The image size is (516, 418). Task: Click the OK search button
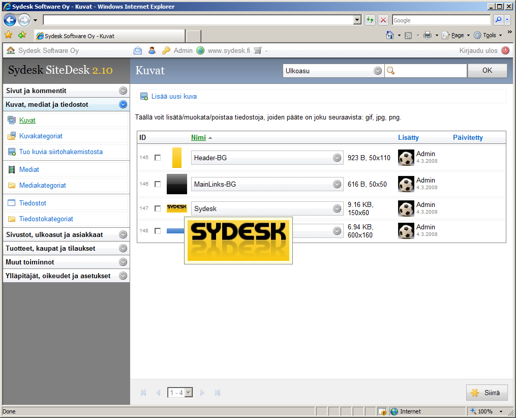[488, 71]
